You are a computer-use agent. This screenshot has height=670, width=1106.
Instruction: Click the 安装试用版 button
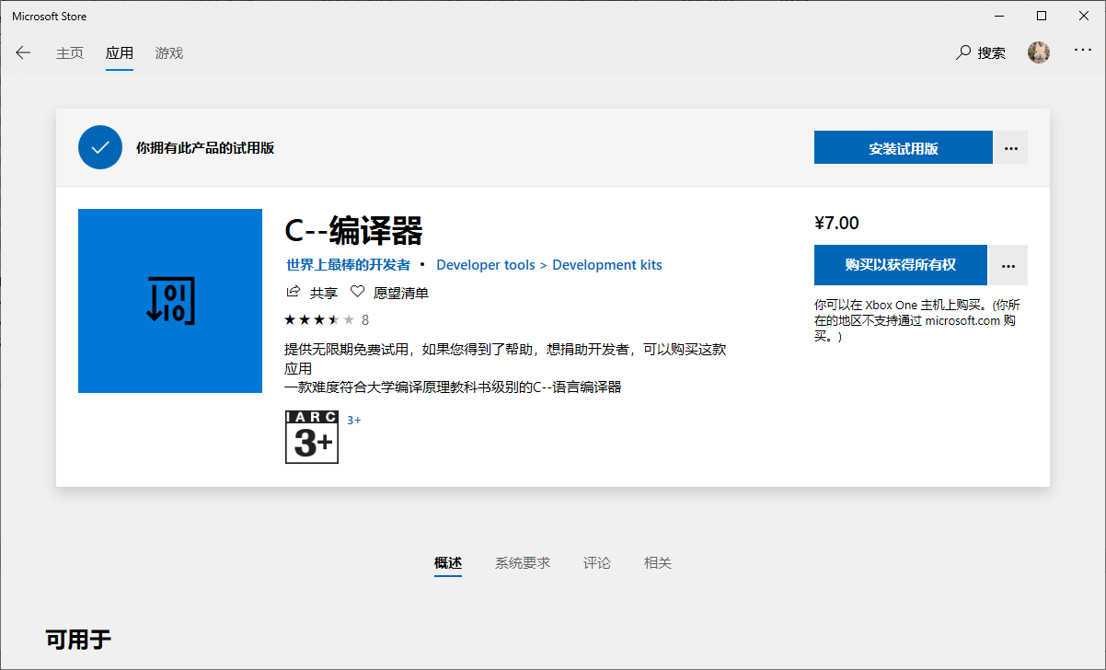903,148
